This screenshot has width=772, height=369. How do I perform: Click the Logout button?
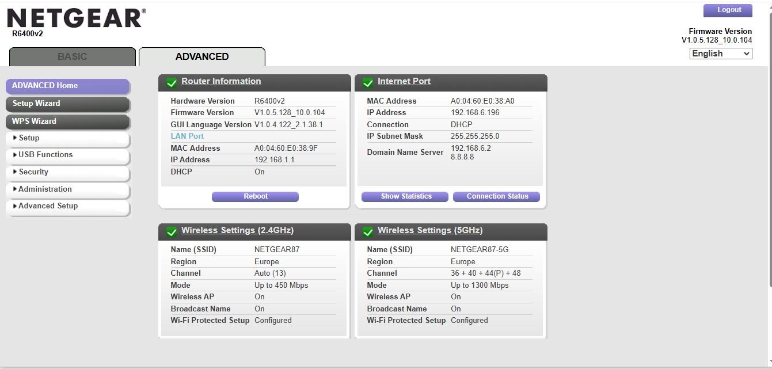(728, 10)
